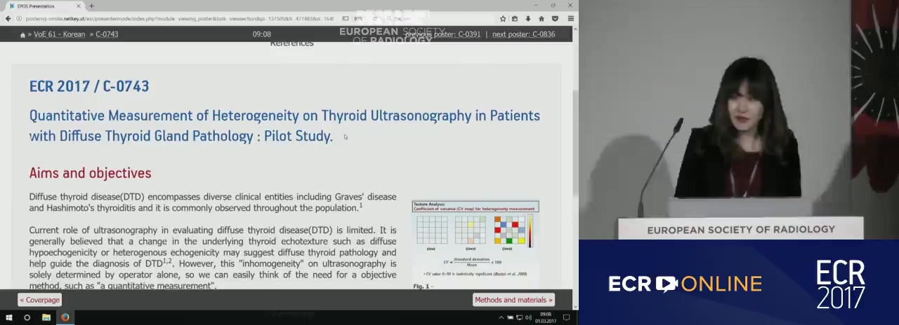Image resolution: width=899 pixels, height=325 pixels.
Task: Click the poster title 'Quantitative Measurement of Heterogeneity'
Action: (x=284, y=125)
